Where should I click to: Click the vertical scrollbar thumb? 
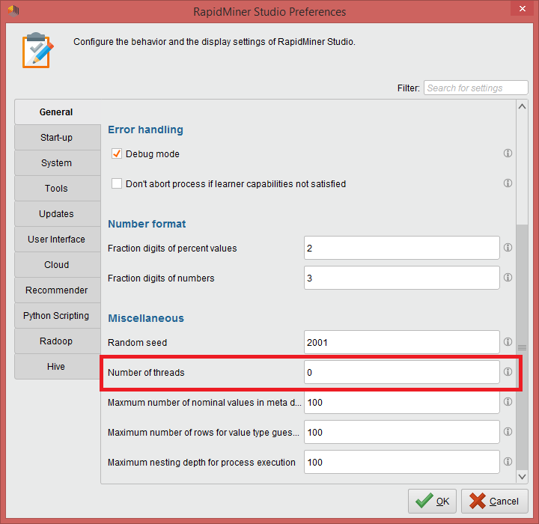click(522, 347)
